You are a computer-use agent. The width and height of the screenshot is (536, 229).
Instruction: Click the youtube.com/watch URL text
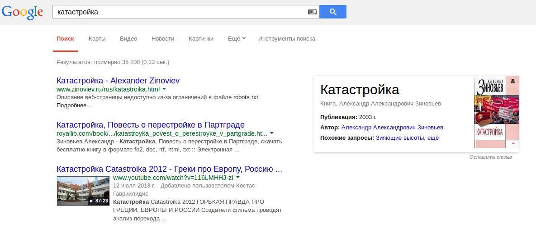click(173, 178)
